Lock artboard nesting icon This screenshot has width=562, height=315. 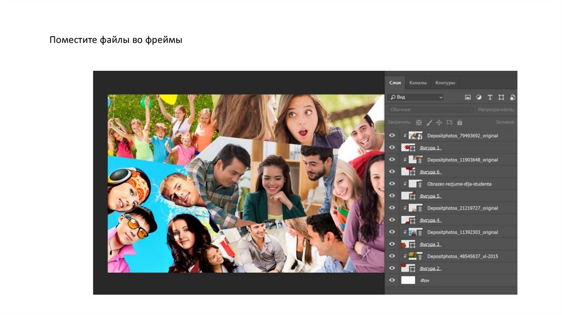449,122
